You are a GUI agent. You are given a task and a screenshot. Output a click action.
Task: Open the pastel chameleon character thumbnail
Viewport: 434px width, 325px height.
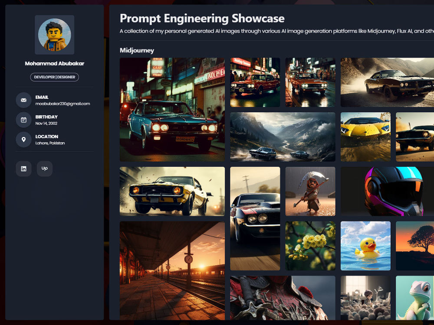click(415, 298)
